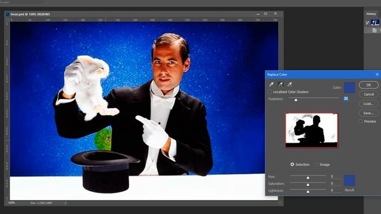The height and width of the screenshot is (214, 381).
Task: Select the Add to Sample eyedropper
Action: [280, 84]
